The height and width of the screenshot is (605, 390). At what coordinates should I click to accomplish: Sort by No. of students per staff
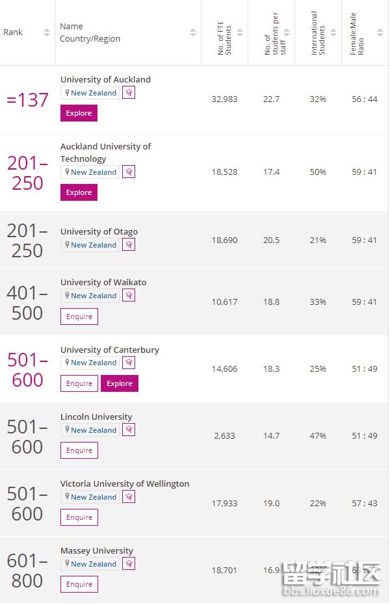click(x=287, y=32)
